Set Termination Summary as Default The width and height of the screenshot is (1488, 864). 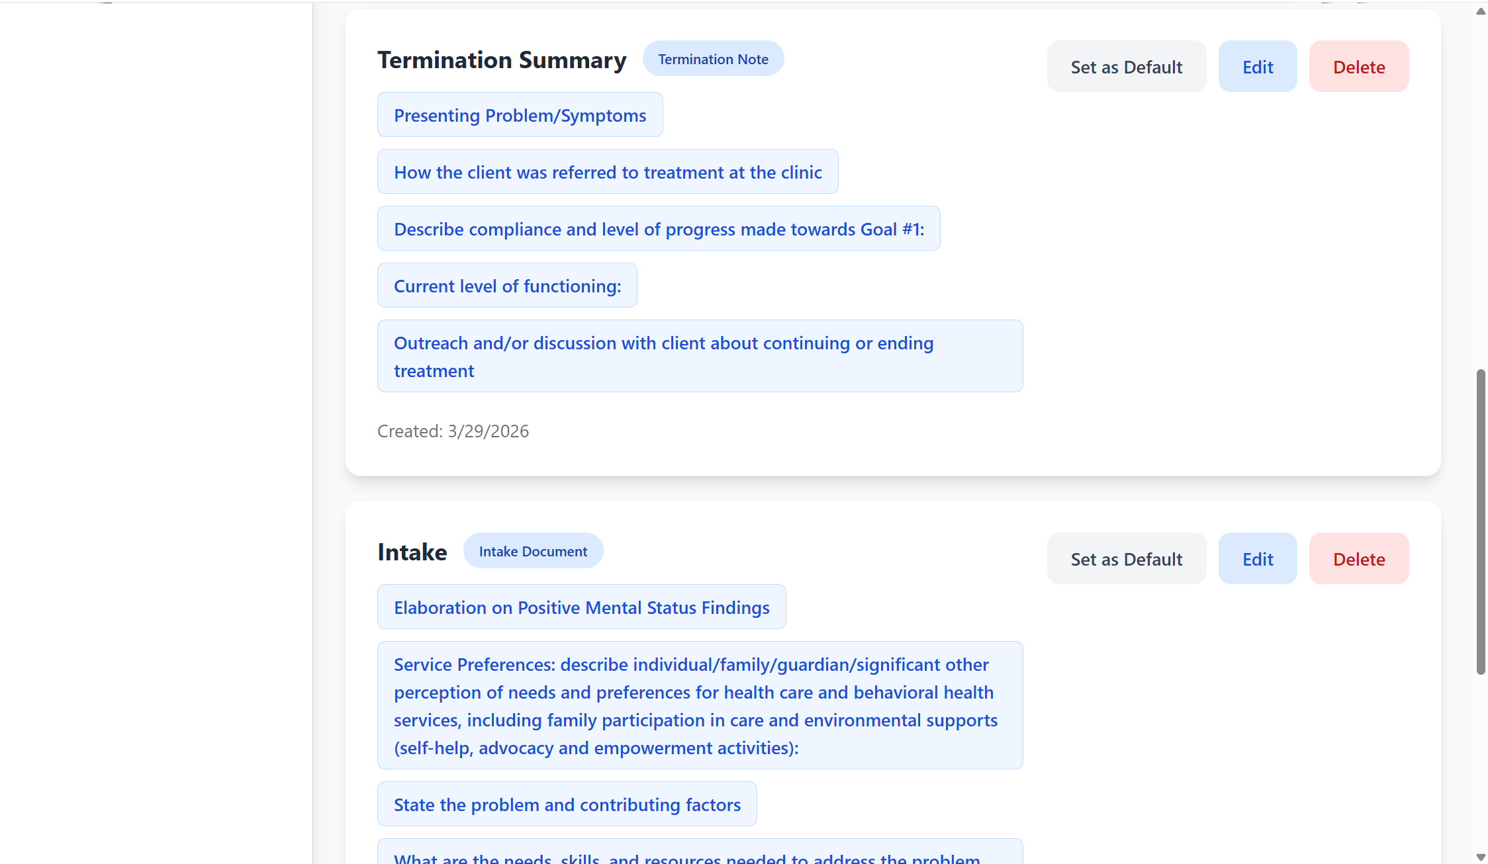click(1126, 66)
